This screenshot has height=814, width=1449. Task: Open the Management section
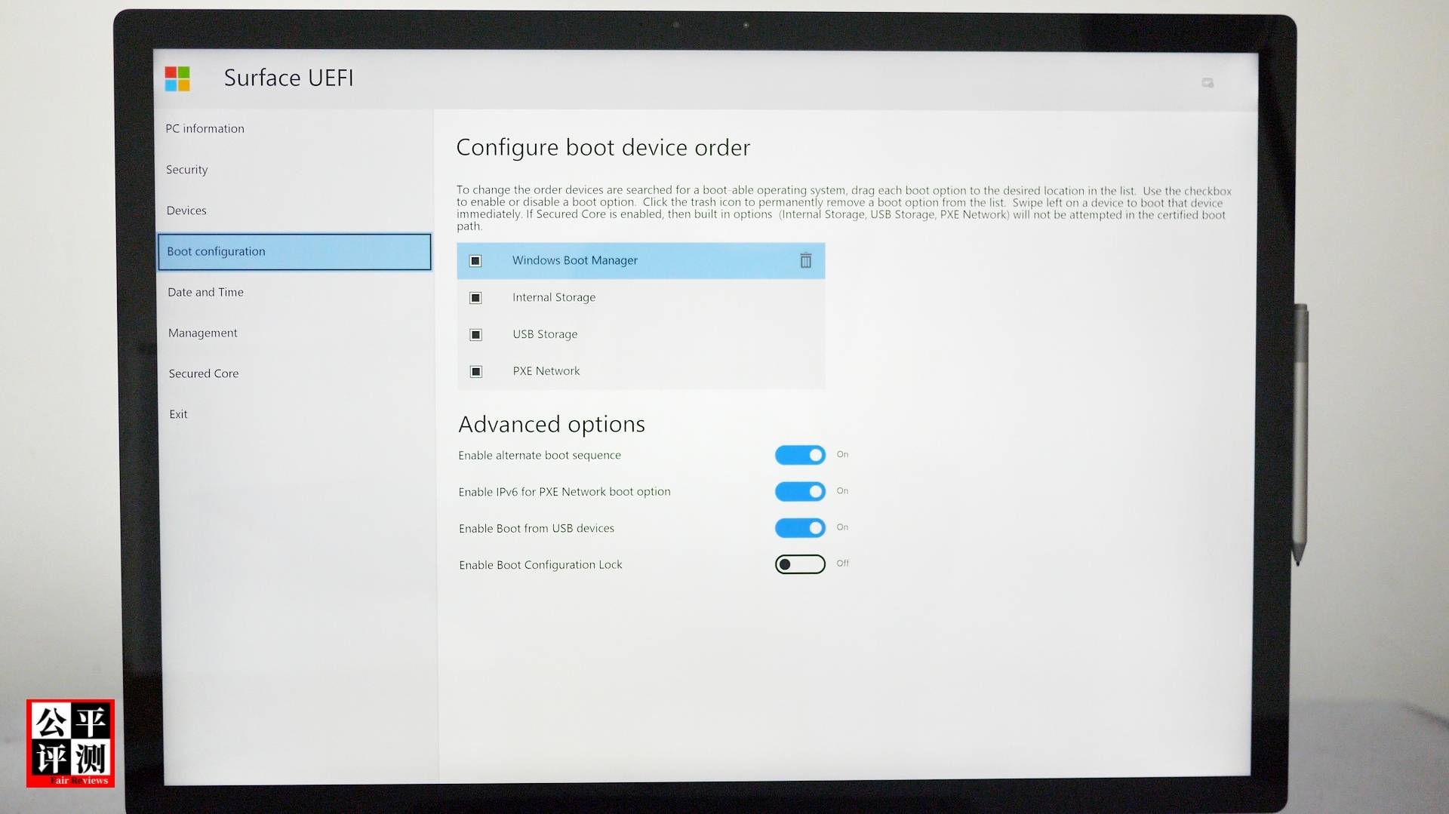(x=202, y=333)
